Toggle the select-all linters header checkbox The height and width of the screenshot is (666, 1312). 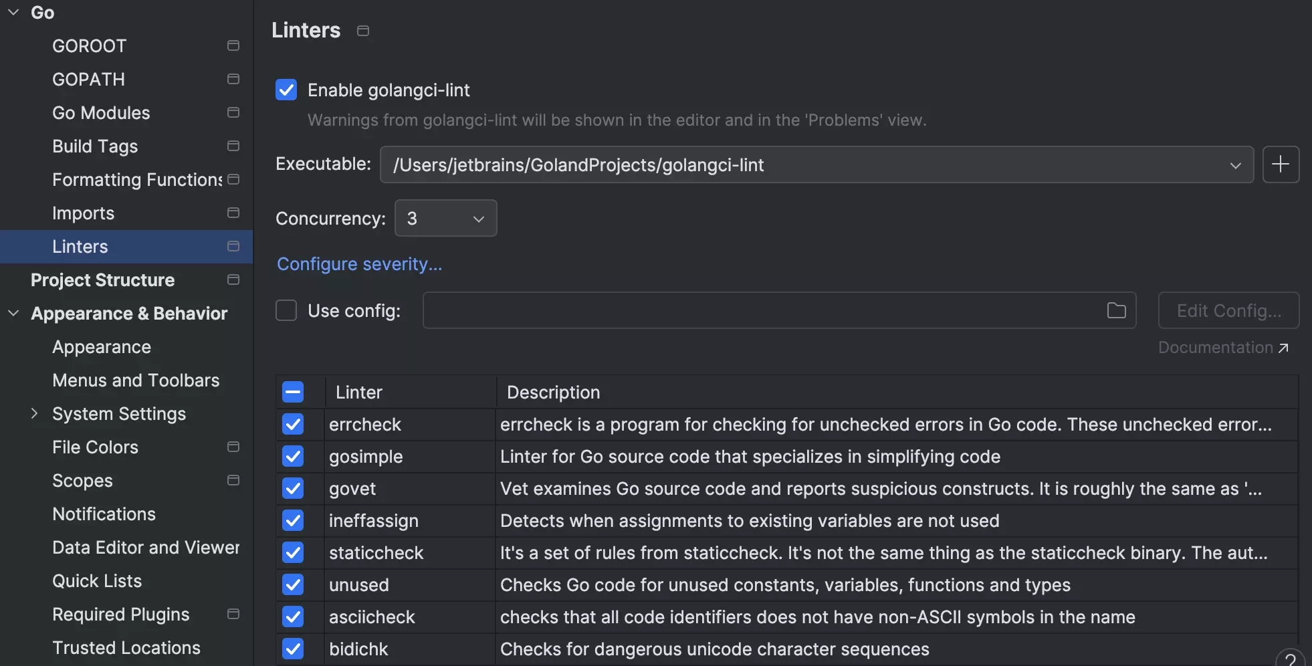click(x=293, y=392)
